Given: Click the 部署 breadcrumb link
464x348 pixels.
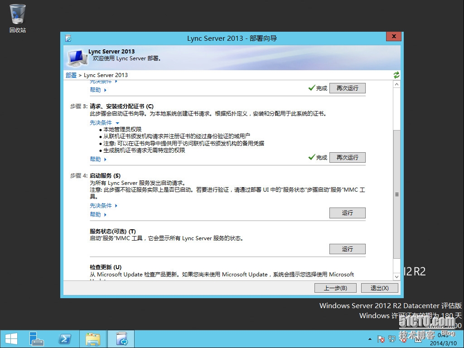Looking at the screenshot, I should [71, 75].
